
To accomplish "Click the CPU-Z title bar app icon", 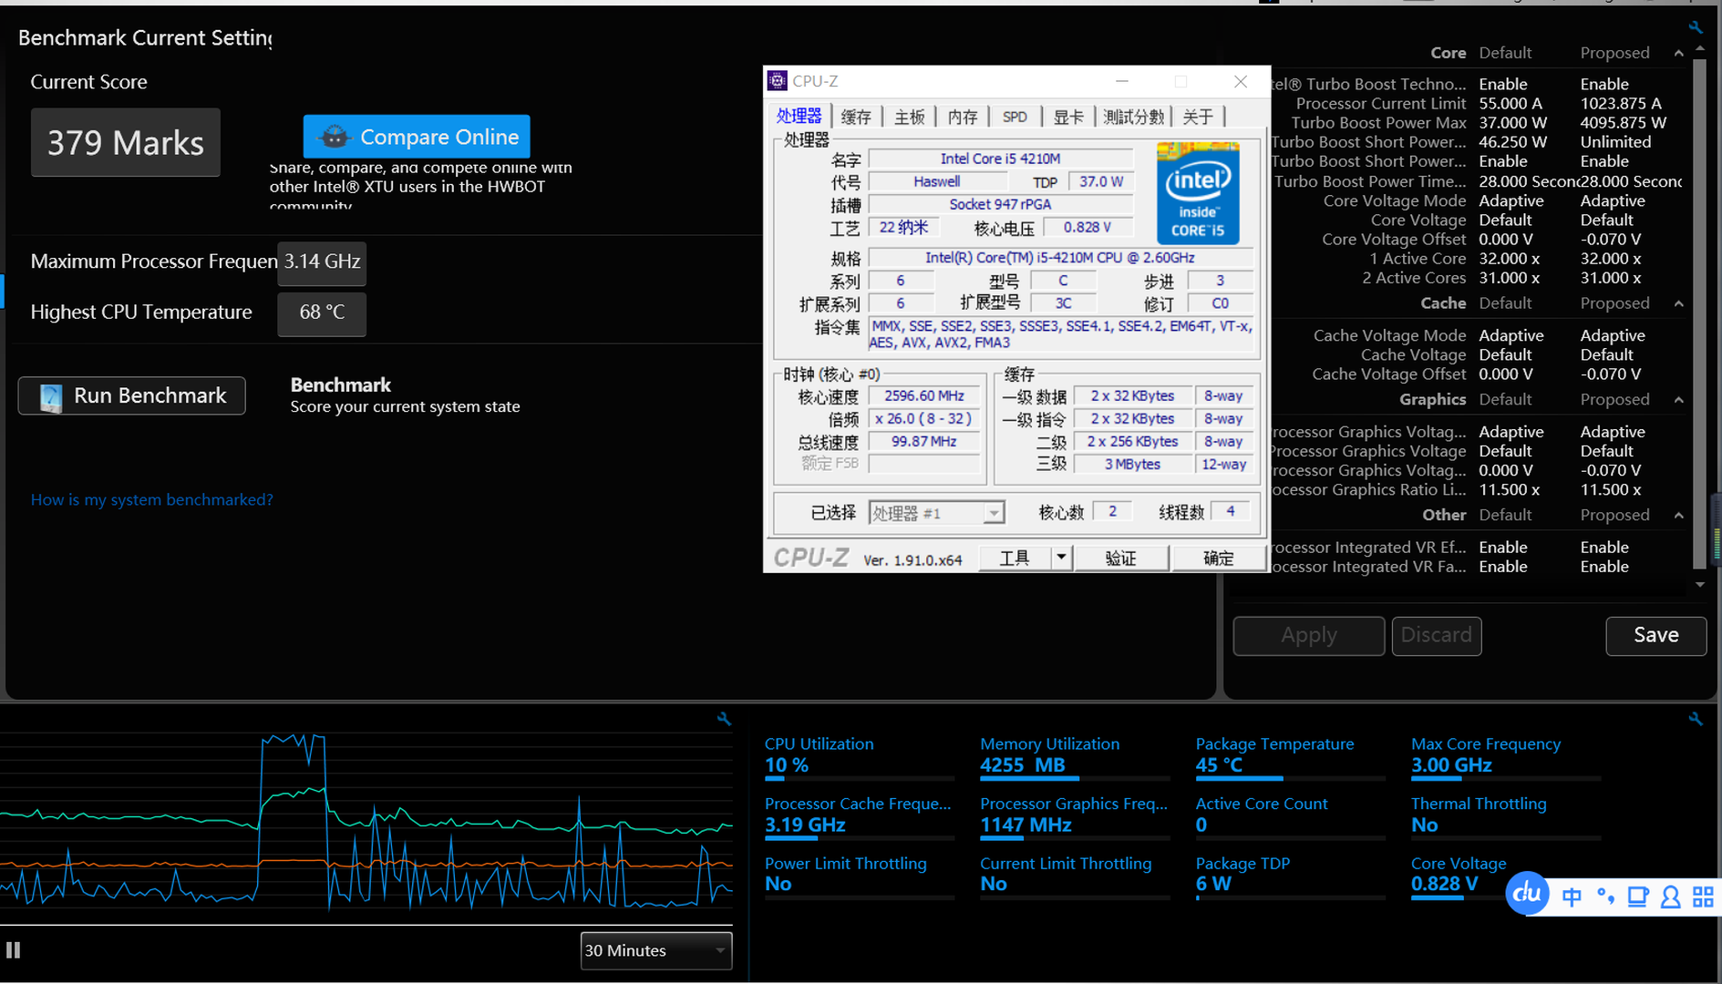I will pos(778,81).
